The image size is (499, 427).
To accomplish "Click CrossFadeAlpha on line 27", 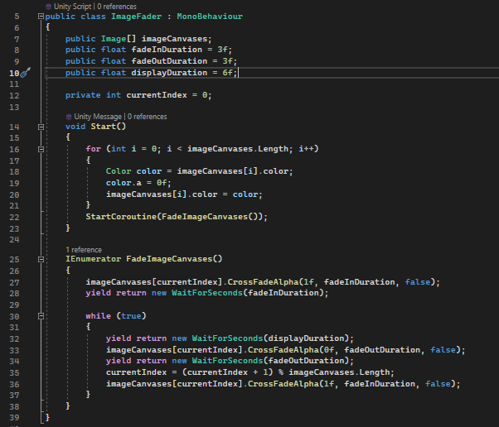I will click(x=264, y=282).
